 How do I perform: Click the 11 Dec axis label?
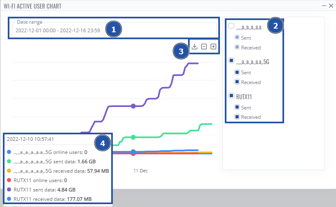pyautogui.click(x=140, y=171)
